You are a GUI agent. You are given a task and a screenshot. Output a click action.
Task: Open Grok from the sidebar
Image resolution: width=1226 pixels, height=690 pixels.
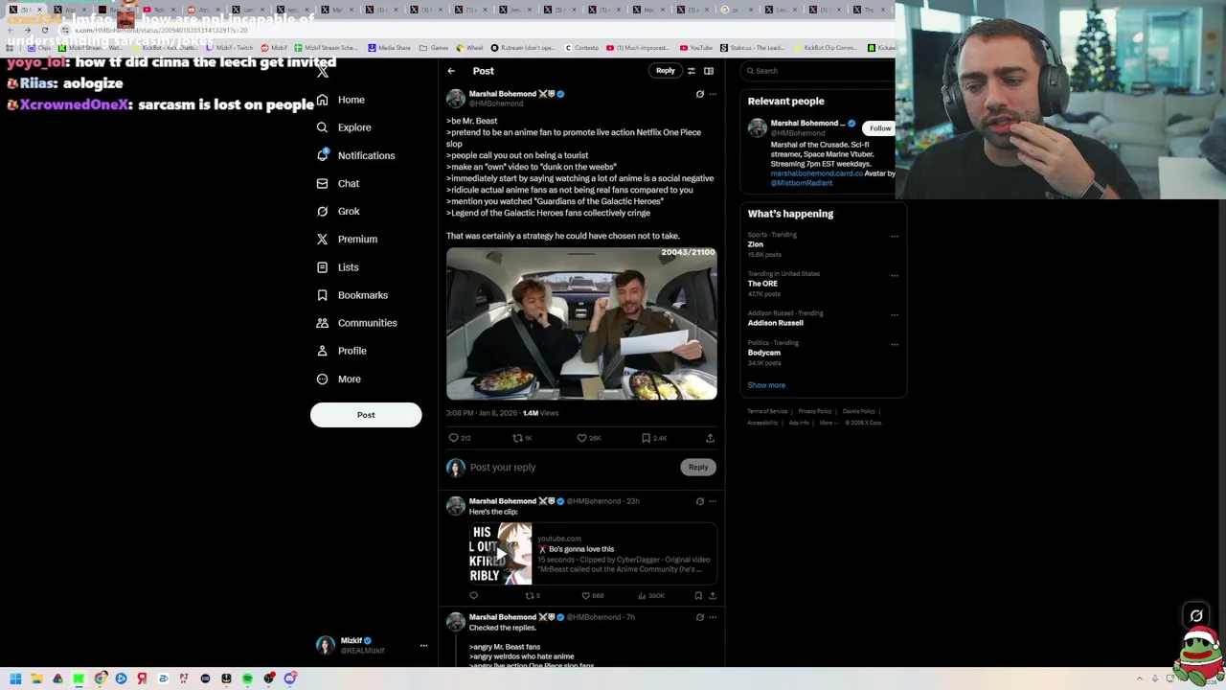[337, 211]
